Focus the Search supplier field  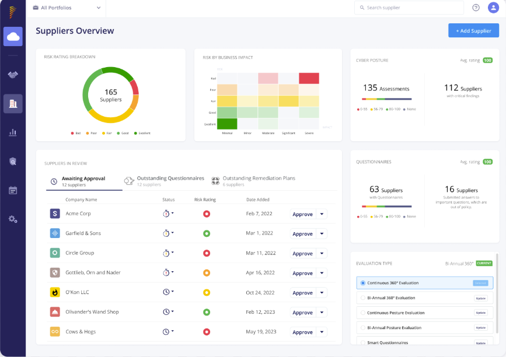[409, 8]
